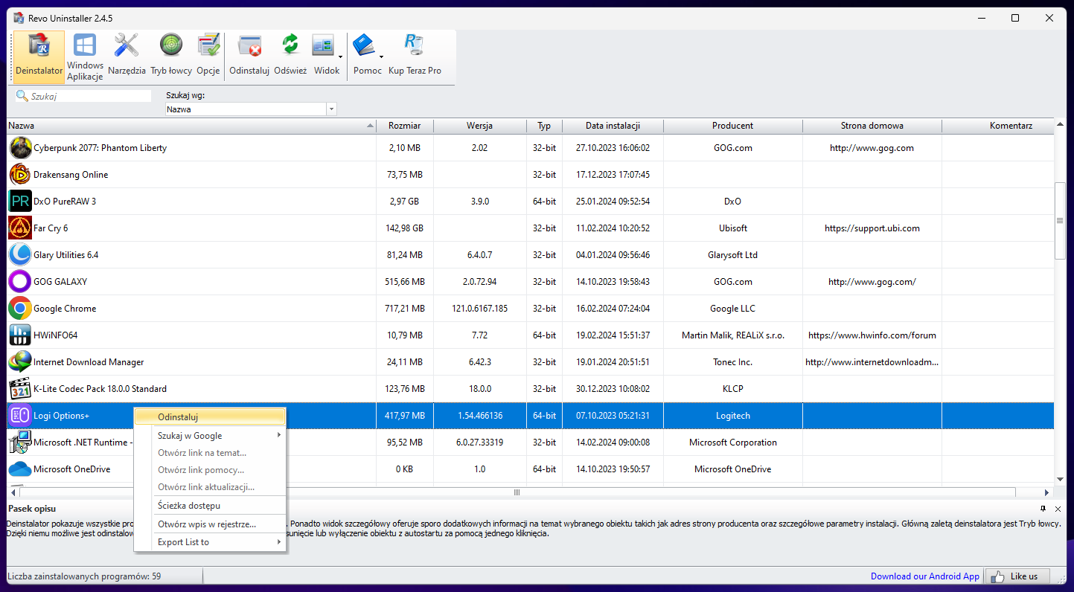The image size is (1074, 592).
Task: Click in the Szukaj search field
Action: pos(89,96)
